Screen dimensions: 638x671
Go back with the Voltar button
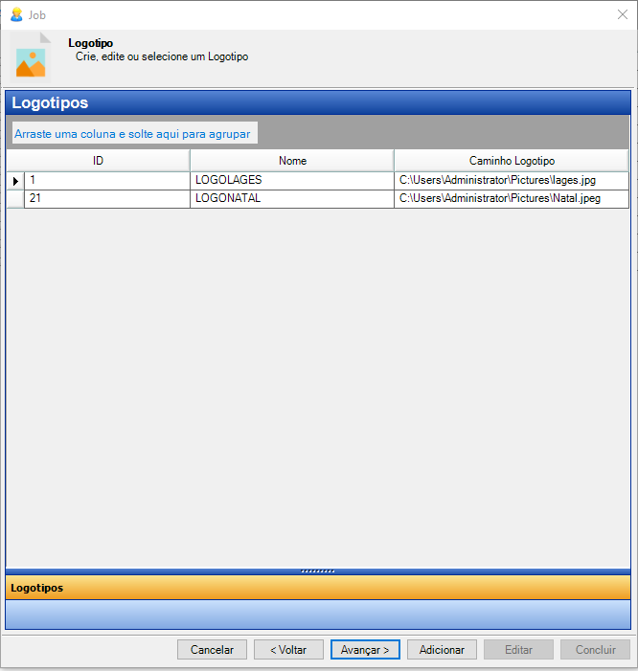pyautogui.click(x=288, y=650)
